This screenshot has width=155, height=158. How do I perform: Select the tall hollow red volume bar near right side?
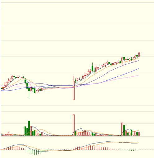tap(122, 129)
